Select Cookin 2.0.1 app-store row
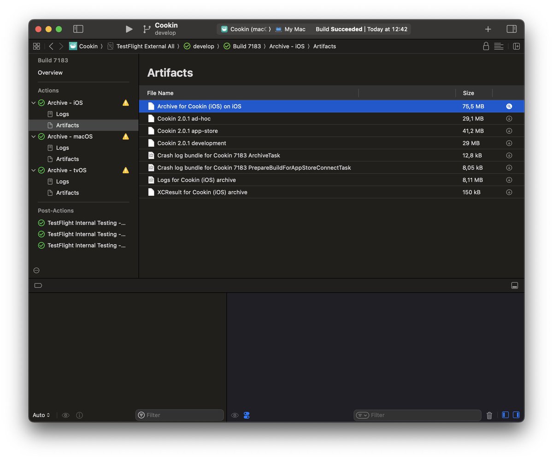 point(331,131)
